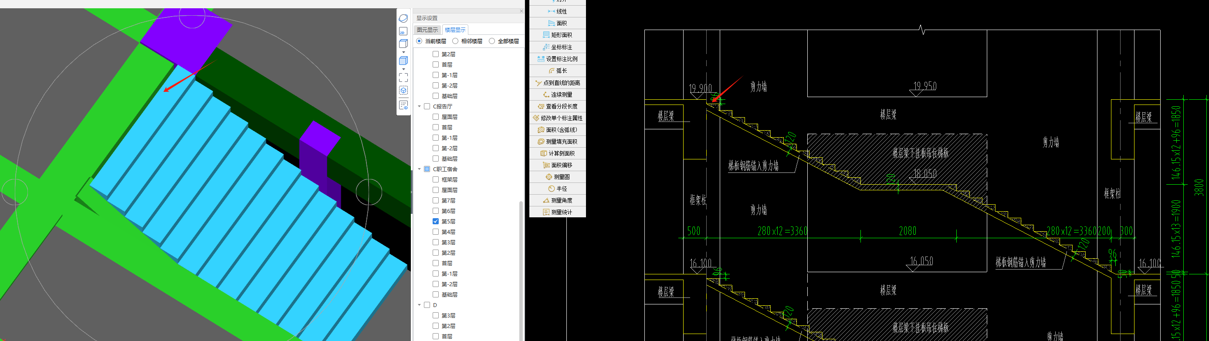Tick the C职工宿舍 group checkbox
This screenshot has width=1209, height=341.
point(427,169)
